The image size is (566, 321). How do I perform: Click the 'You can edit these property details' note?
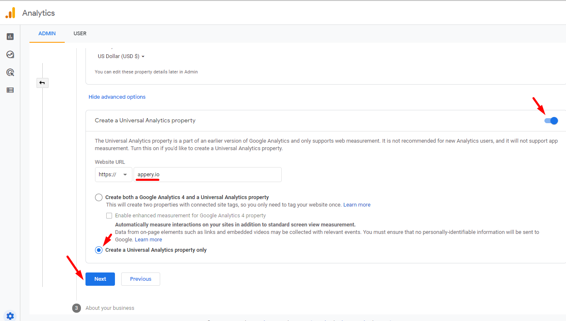tap(146, 72)
